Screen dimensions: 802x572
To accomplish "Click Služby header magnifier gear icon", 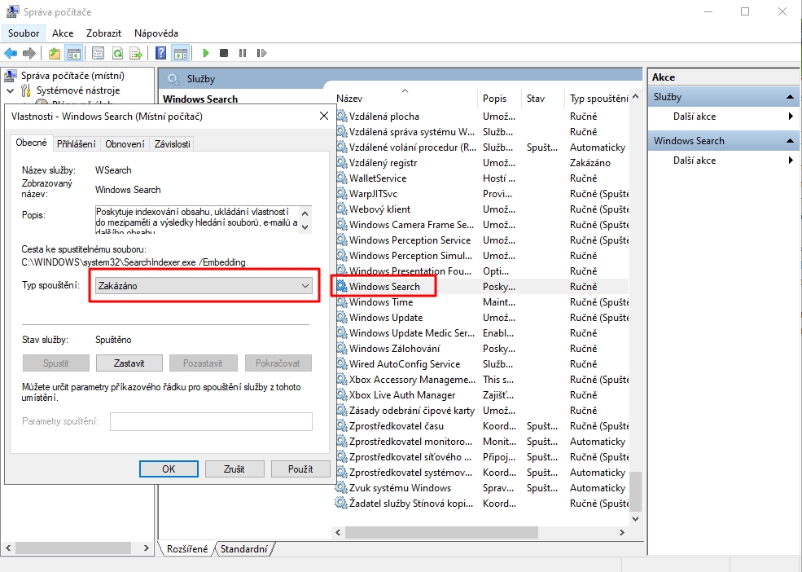I will [x=174, y=79].
